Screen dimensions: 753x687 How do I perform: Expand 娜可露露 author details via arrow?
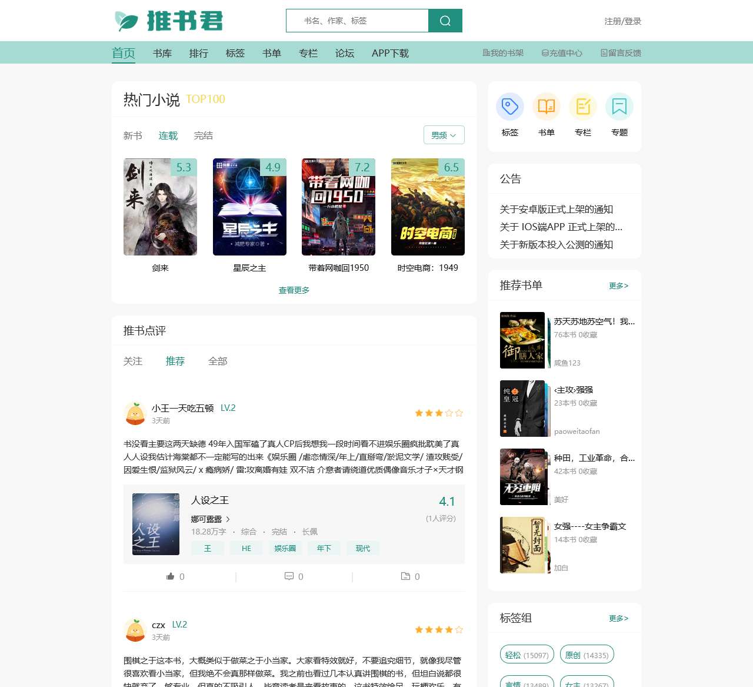tap(229, 519)
